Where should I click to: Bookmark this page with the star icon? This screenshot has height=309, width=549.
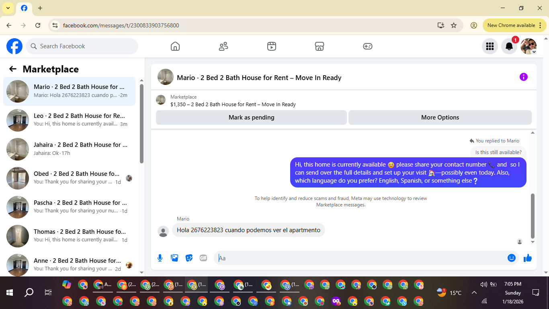[454, 25]
